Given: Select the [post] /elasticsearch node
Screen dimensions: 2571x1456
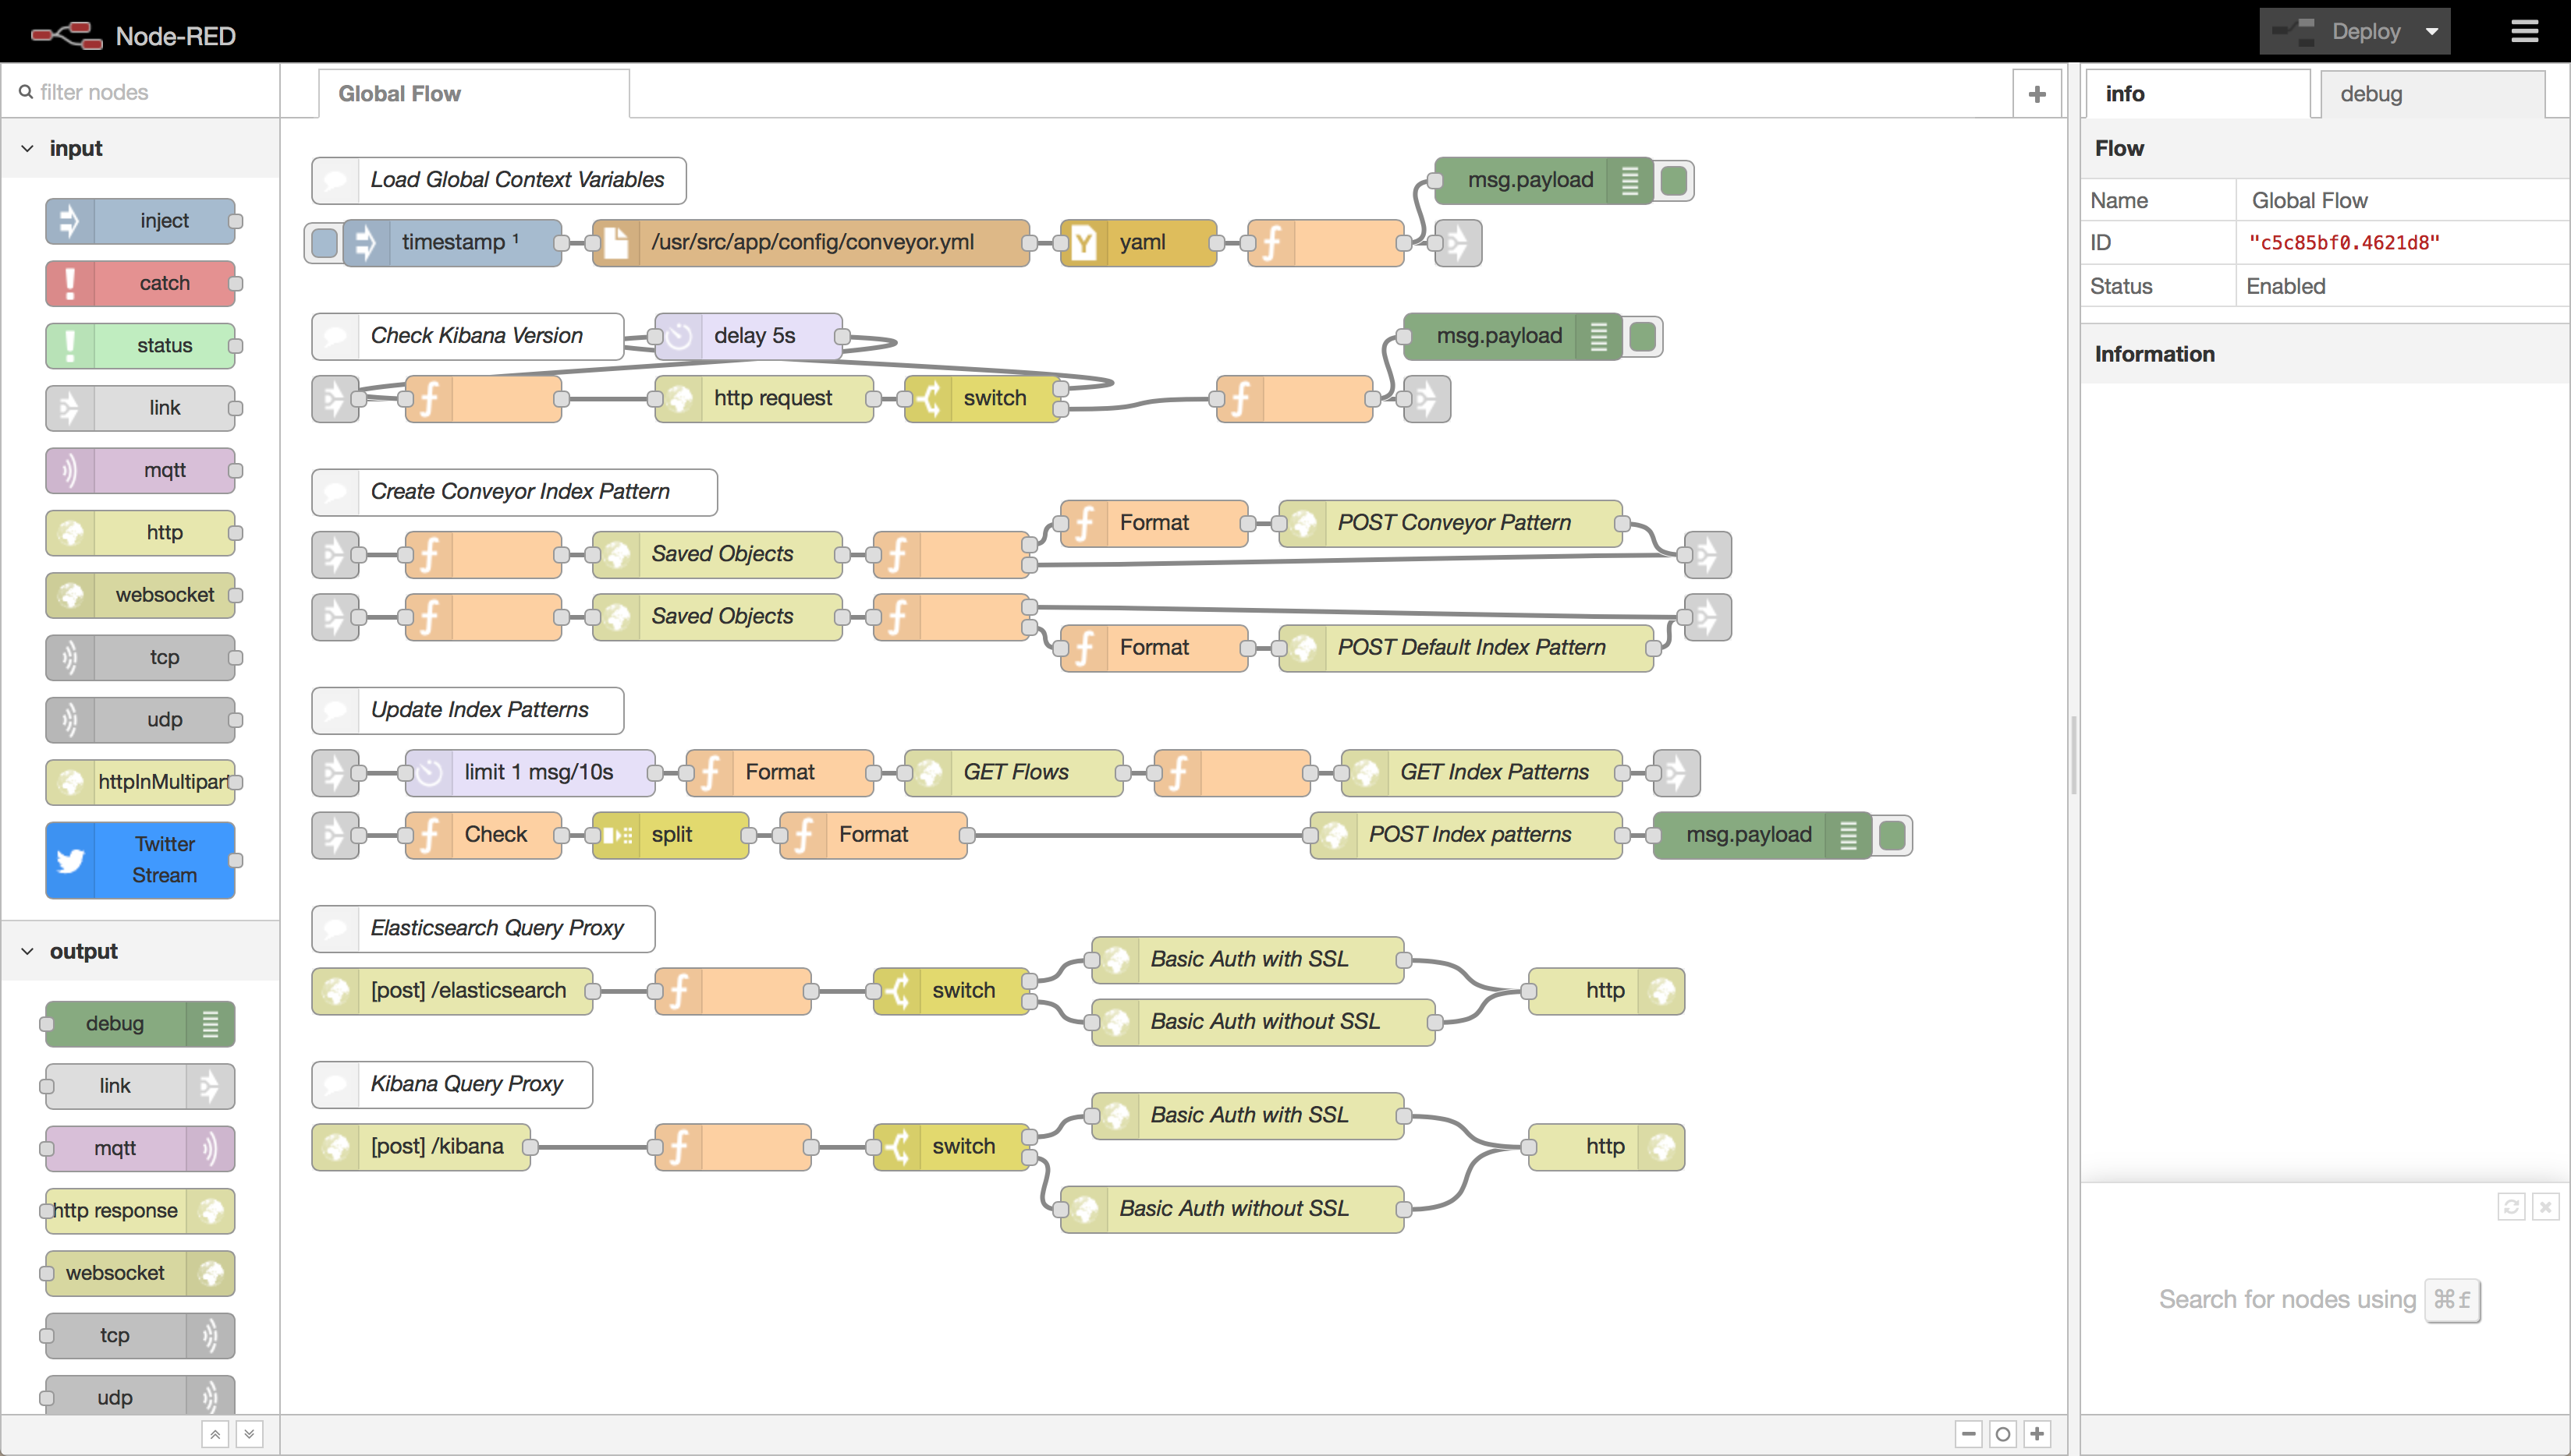Looking at the screenshot, I should 452,991.
